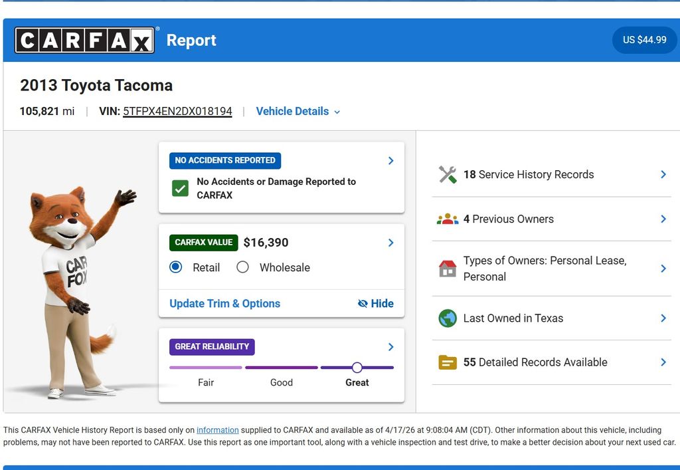The image size is (680, 470).
Task: Click the wrench Service History icon
Action: pos(448,175)
